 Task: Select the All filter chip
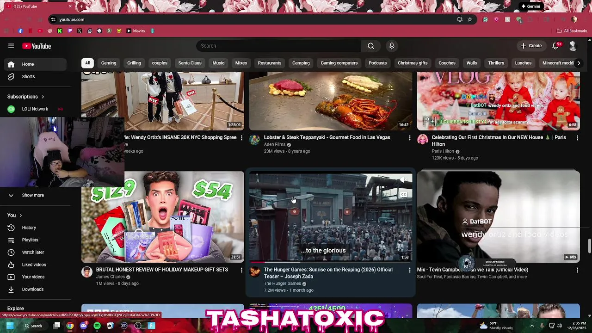click(x=87, y=63)
